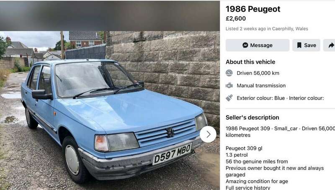
Task: Click the bookmark icon beside Save
Action: 299,45
